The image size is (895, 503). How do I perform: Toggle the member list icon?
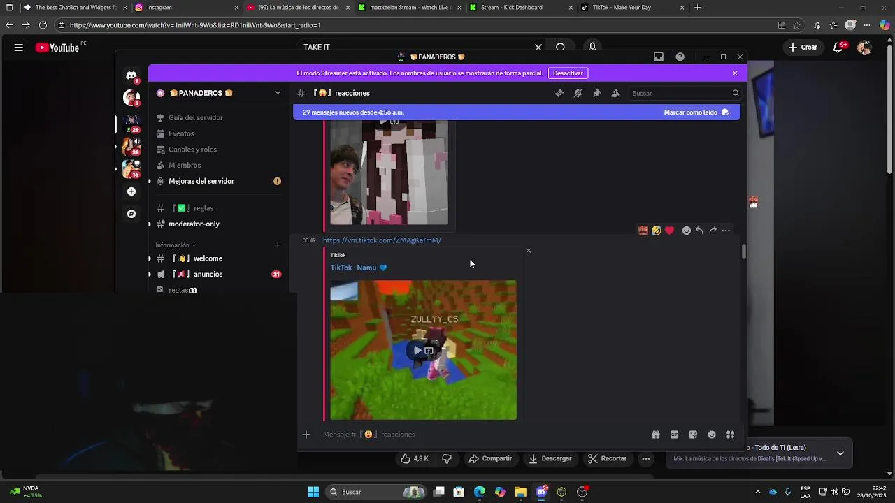[615, 93]
